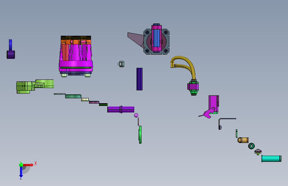Select the small yellow and pink cap part
This screenshot has width=288, height=186.
(x=258, y=152)
